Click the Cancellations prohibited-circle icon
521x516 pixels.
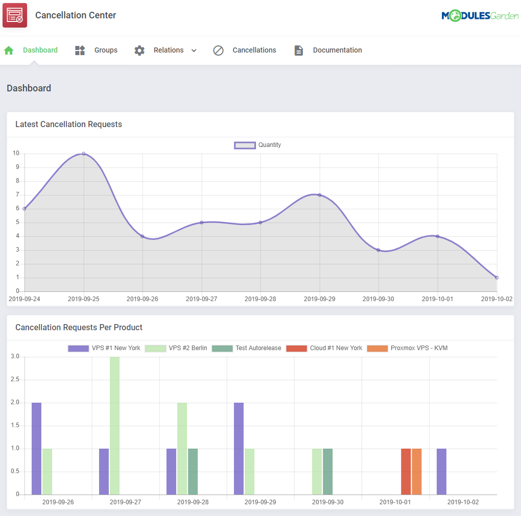[218, 51]
